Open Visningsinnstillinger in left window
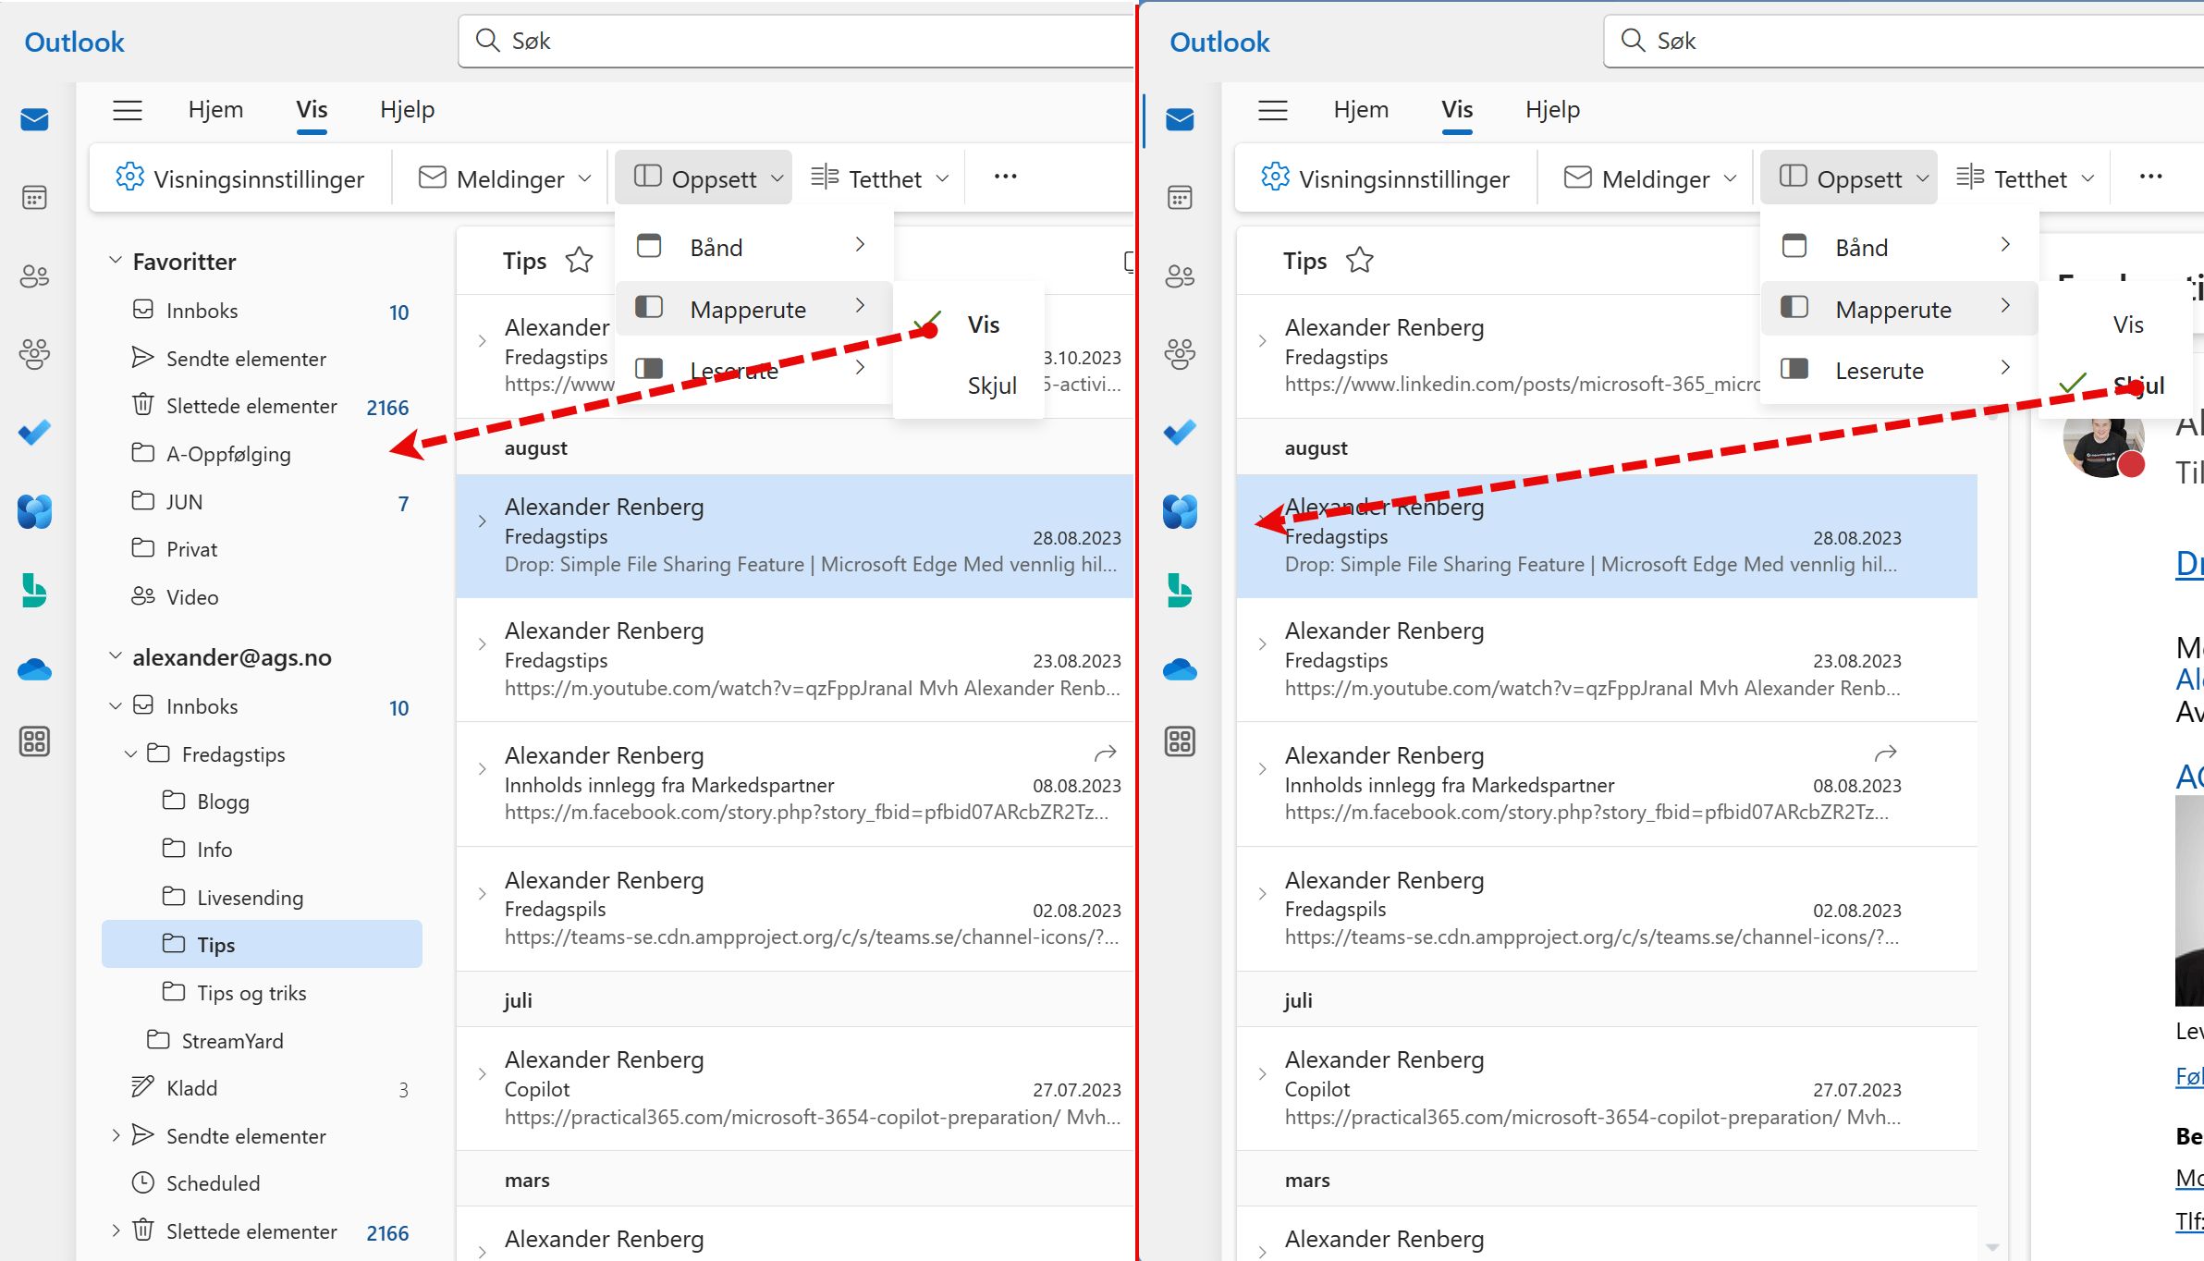The height and width of the screenshot is (1261, 2204). click(240, 178)
